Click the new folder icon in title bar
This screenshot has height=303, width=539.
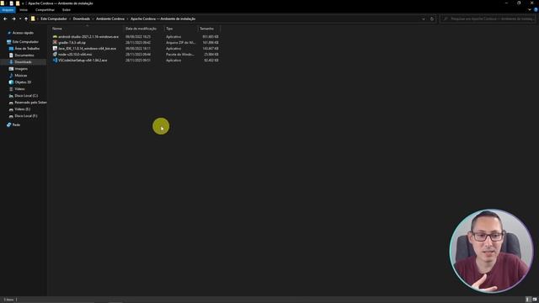[18, 3]
